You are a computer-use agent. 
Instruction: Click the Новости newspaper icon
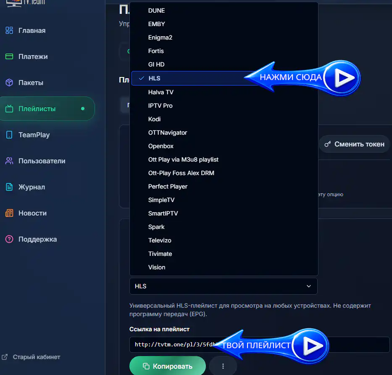(x=9, y=213)
